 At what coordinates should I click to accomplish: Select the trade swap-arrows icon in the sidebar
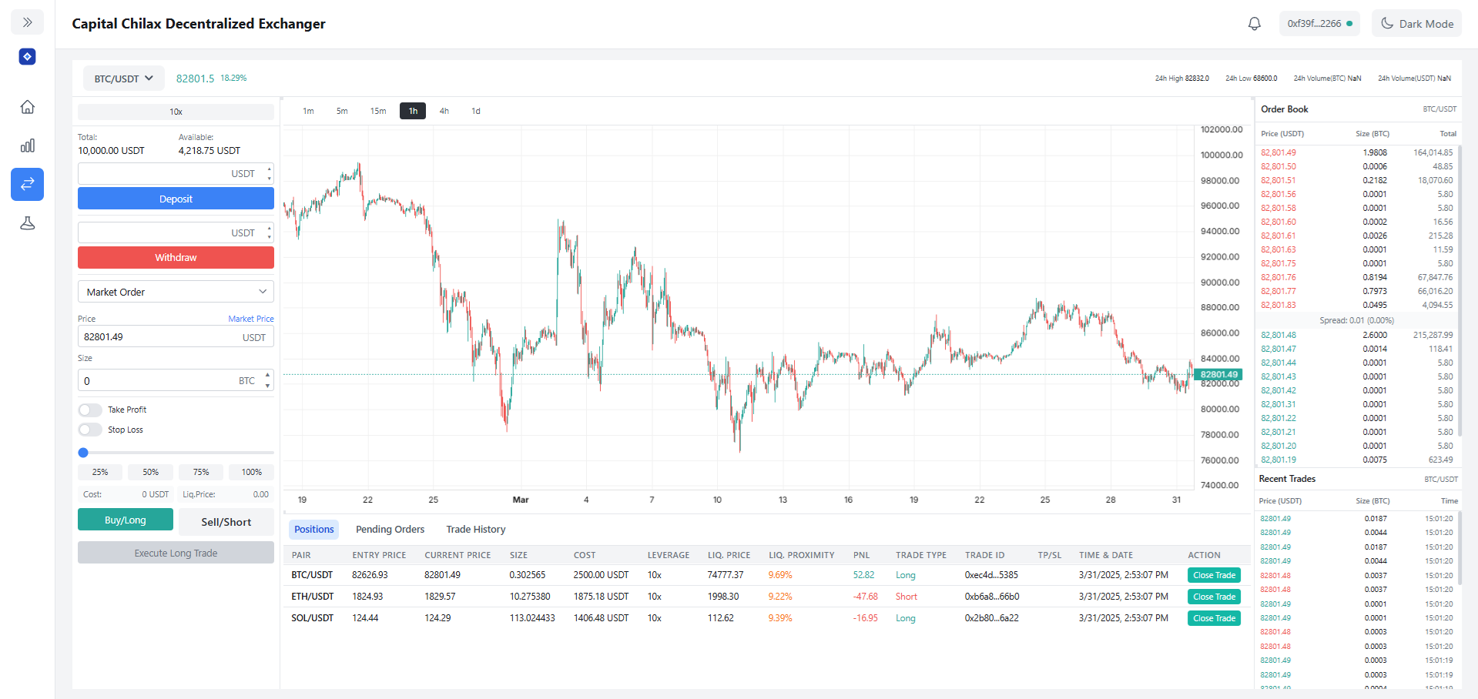27,184
